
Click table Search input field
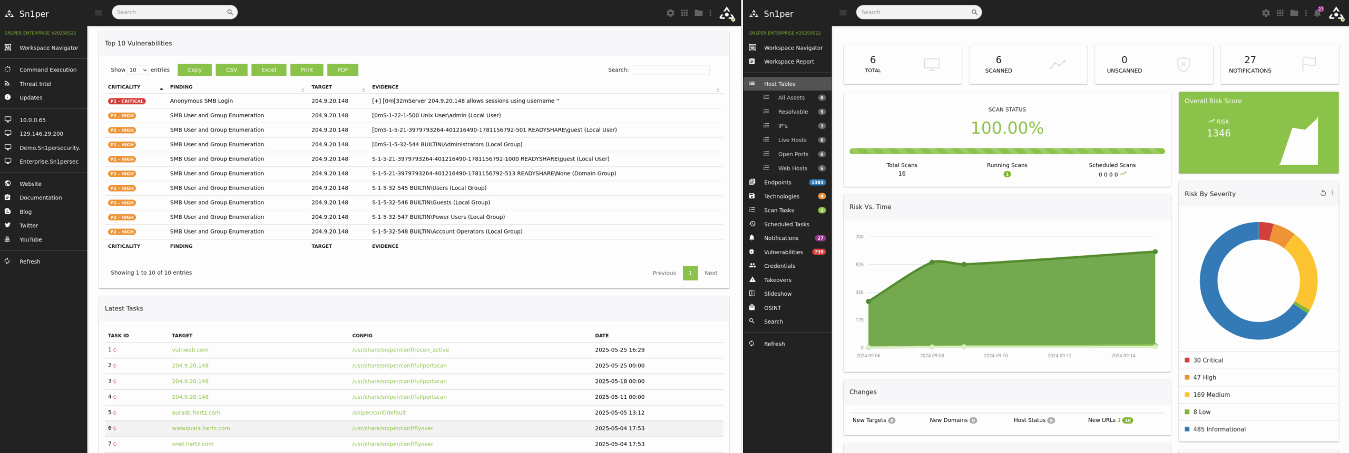670,70
